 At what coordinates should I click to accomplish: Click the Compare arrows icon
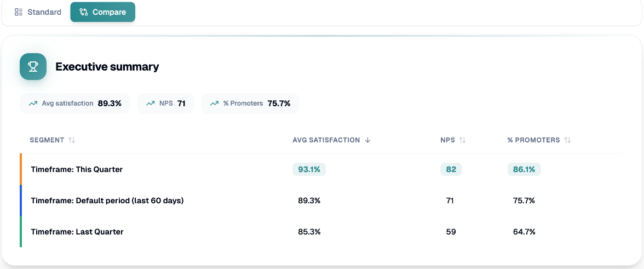coord(84,12)
